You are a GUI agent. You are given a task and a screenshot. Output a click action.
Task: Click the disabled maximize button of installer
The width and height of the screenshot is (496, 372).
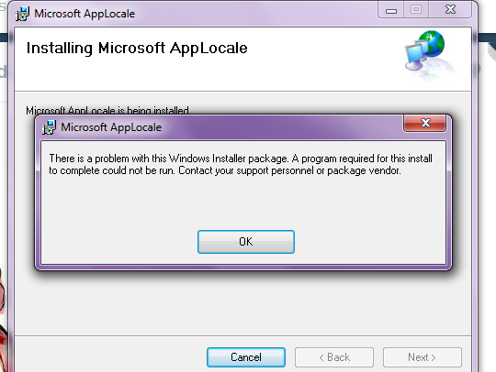pyautogui.click(x=416, y=10)
